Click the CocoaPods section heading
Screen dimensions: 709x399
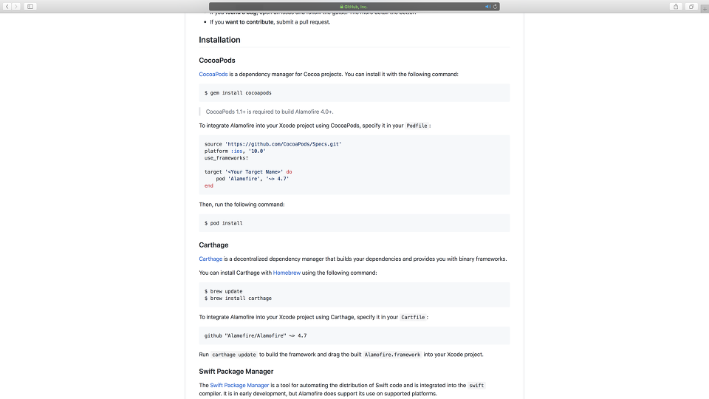tap(217, 60)
